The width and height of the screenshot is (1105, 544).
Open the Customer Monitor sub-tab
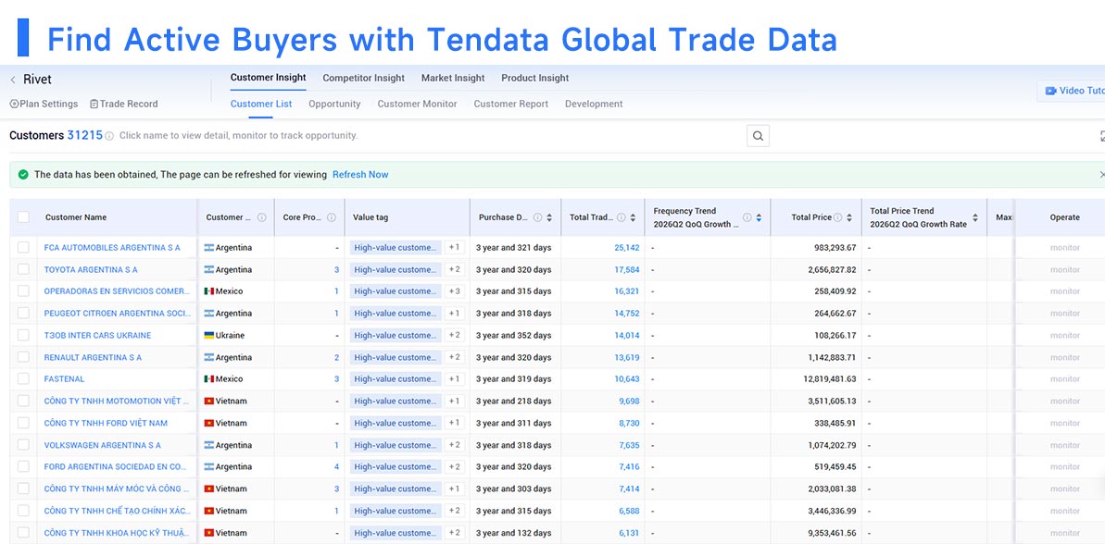(417, 104)
